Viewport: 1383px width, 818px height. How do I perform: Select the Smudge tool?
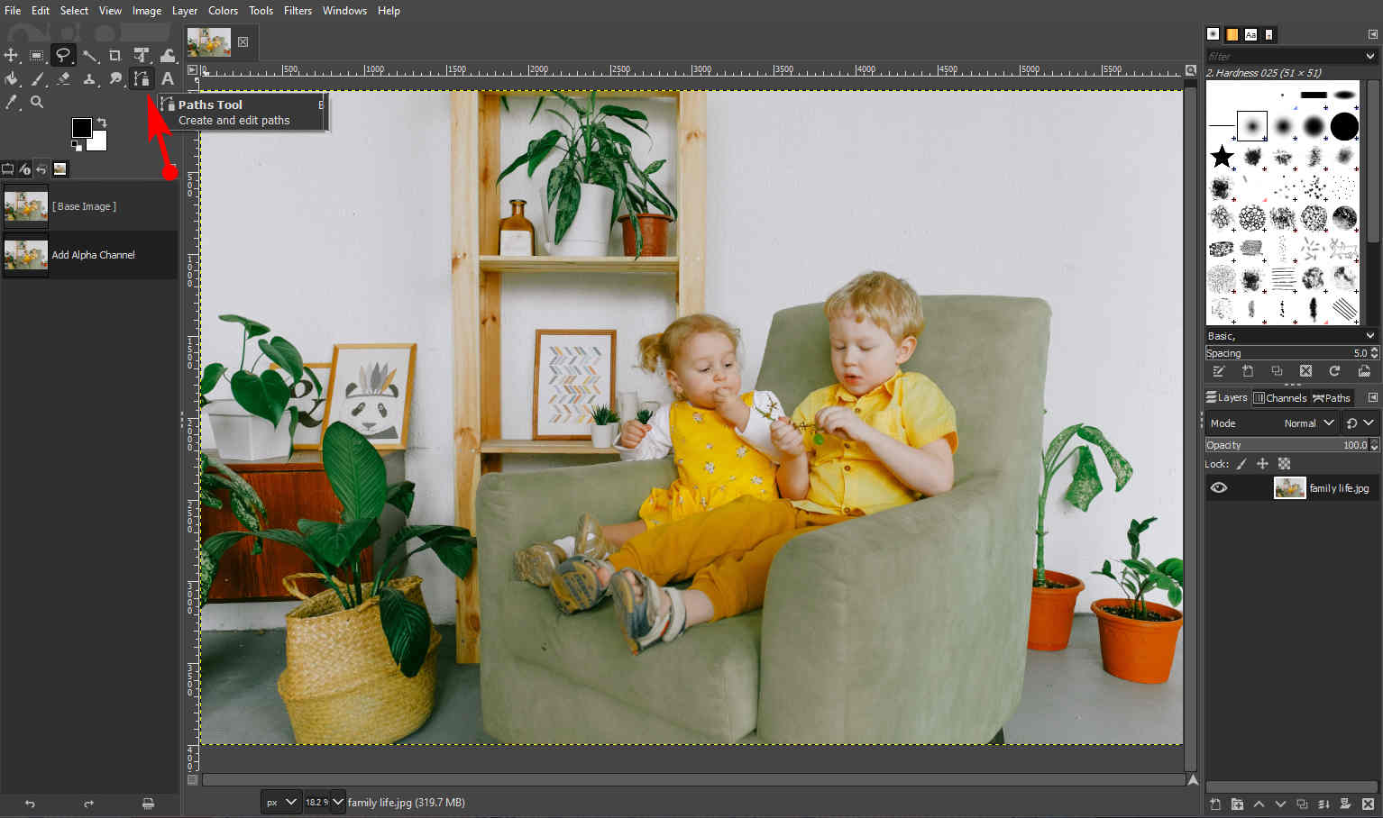[x=114, y=79]
